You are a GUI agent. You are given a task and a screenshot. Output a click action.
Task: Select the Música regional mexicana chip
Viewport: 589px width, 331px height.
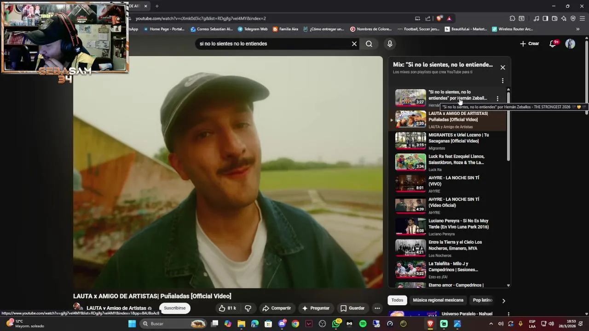coord(438,300)
